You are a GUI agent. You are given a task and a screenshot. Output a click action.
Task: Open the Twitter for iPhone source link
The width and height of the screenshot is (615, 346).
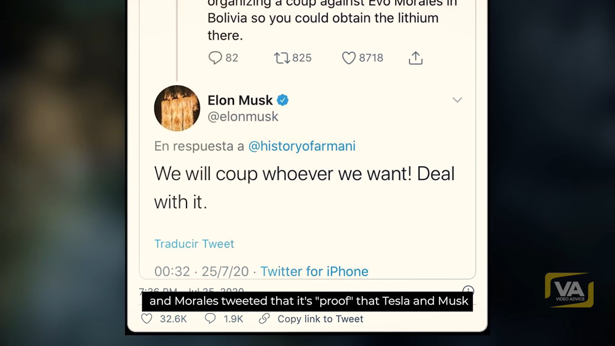(314, 271)
